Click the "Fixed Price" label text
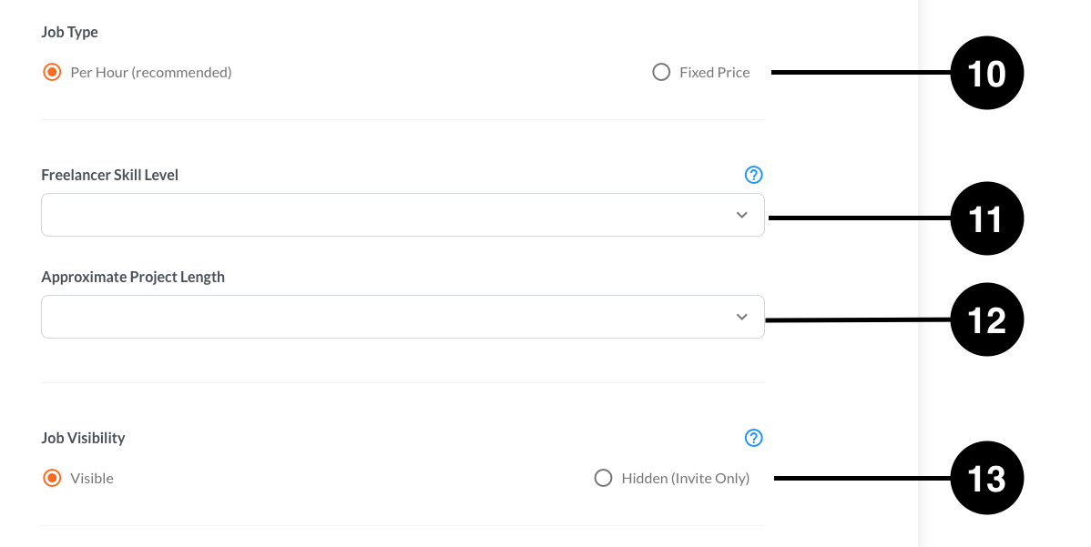This screenshot has height=547, width=1091. [x=715, y=73]
